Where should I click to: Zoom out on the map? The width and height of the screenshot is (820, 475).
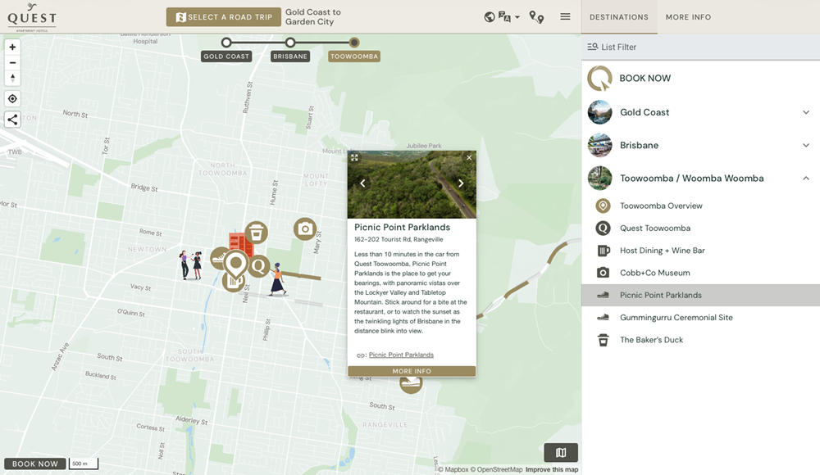click(x=12, y=63)
